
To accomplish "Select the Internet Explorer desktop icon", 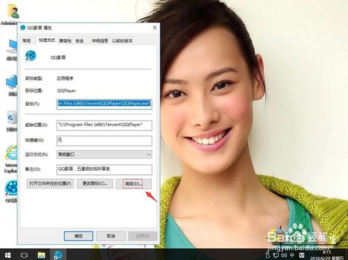I will point(11,159).
